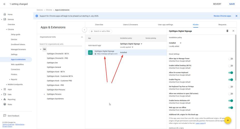
Task: Click the plus icon in filter box
Action: [x=92, y=31]
